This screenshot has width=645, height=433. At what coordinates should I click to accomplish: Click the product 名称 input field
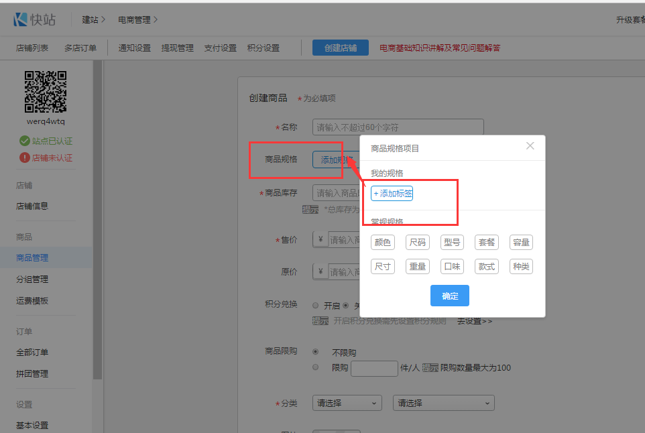click(x=398, y=127)
